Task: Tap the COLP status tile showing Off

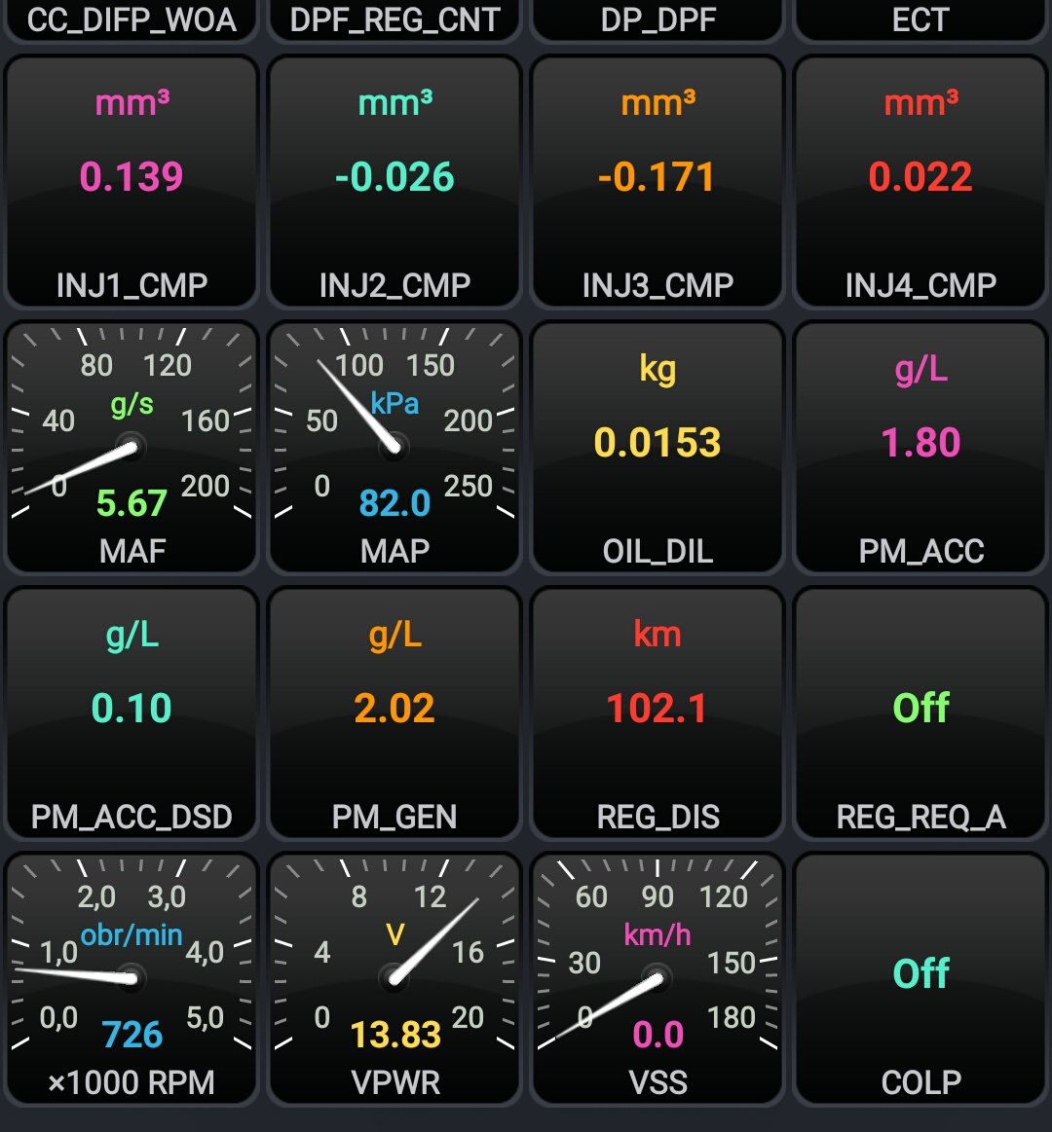Action: (920, 979)
